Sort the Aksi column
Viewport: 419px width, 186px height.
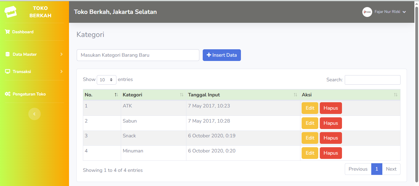click(396, 95)
